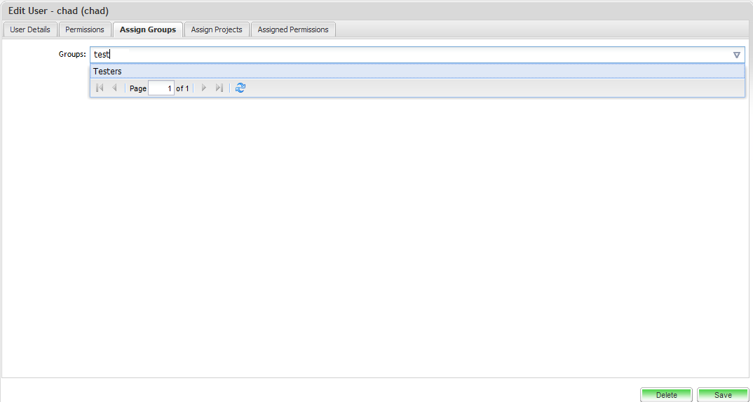Refresh the groups dropdown list

240,88
